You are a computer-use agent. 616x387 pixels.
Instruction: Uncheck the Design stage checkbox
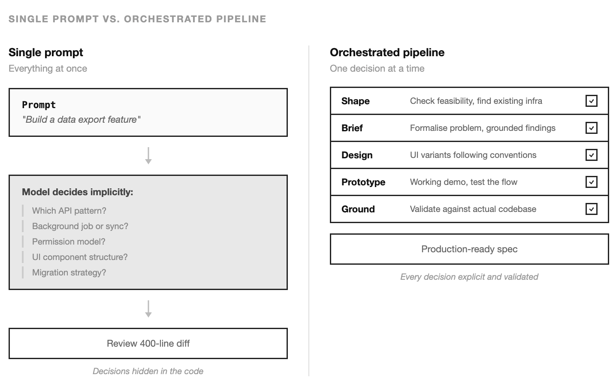coord(591,155)
